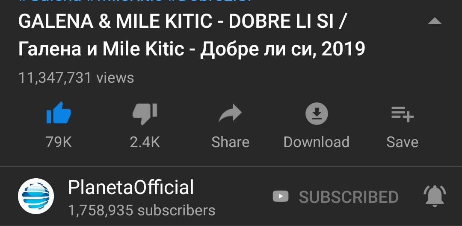
Task: Click the 79K likes count
Action: pos(59,142)
